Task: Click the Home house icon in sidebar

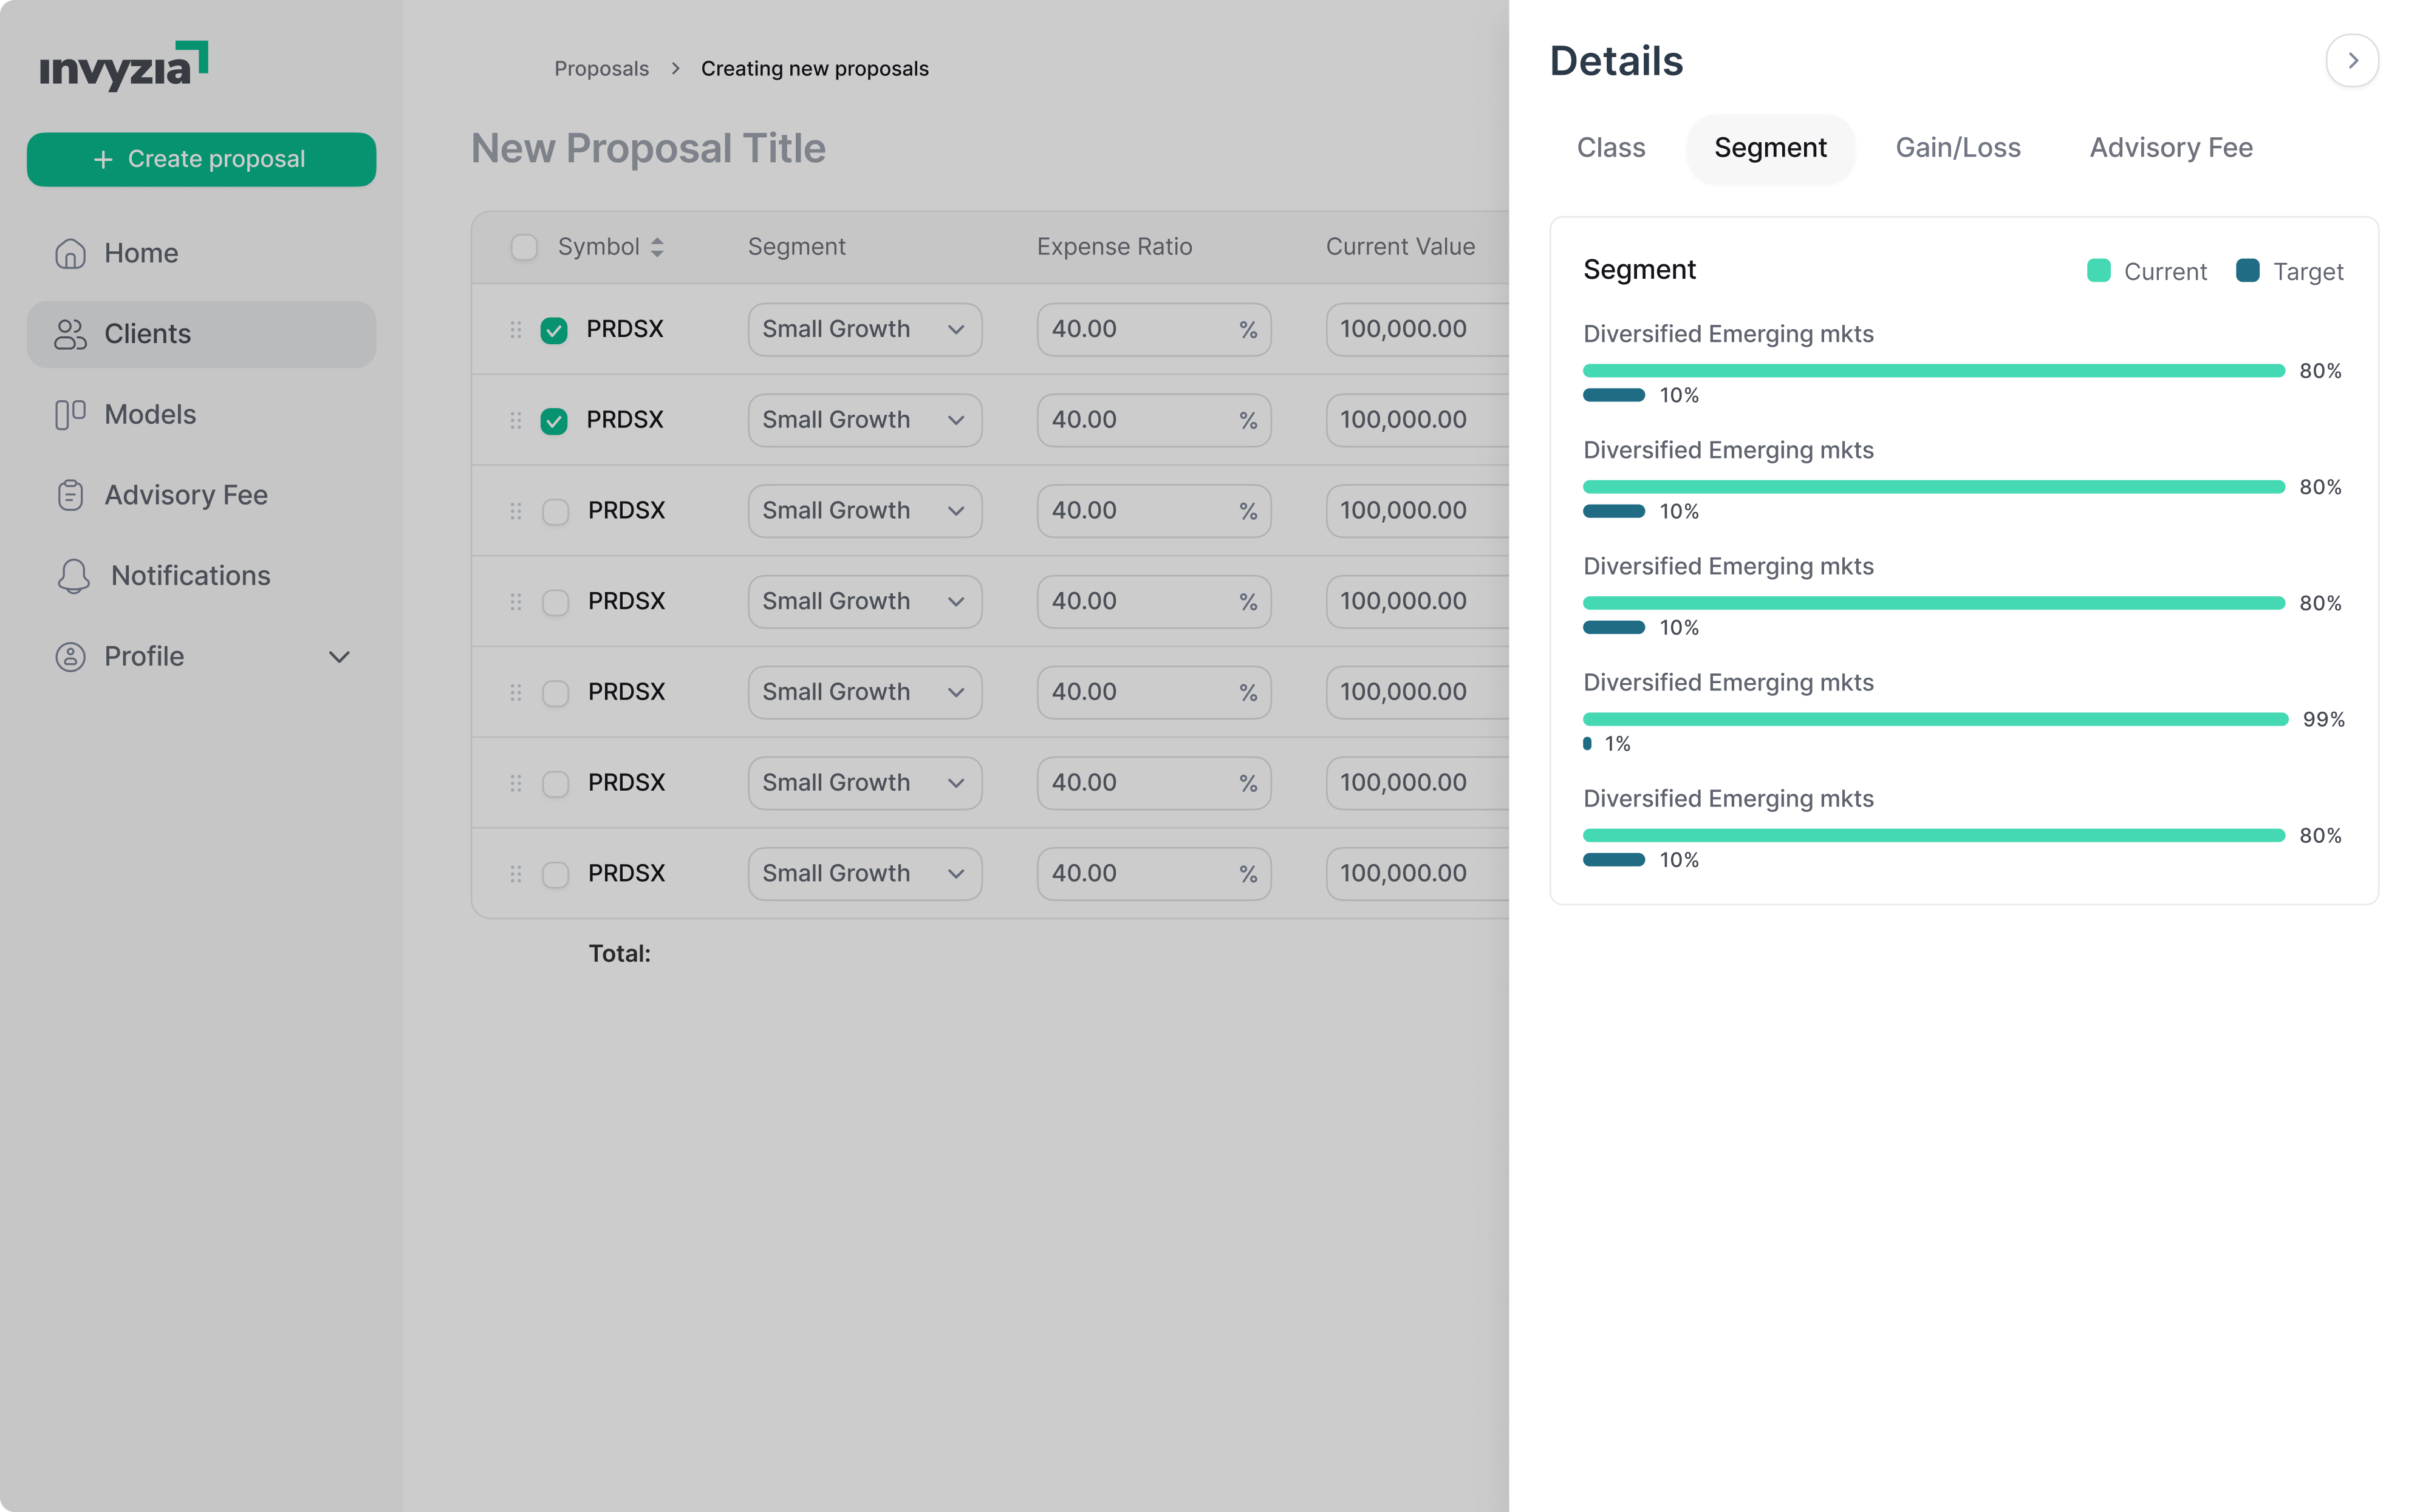Action: point(70,254)
